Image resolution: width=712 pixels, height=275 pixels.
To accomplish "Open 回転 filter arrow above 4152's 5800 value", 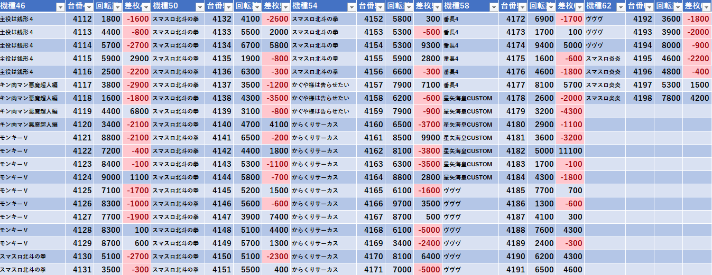I will (x=408, y=7).
